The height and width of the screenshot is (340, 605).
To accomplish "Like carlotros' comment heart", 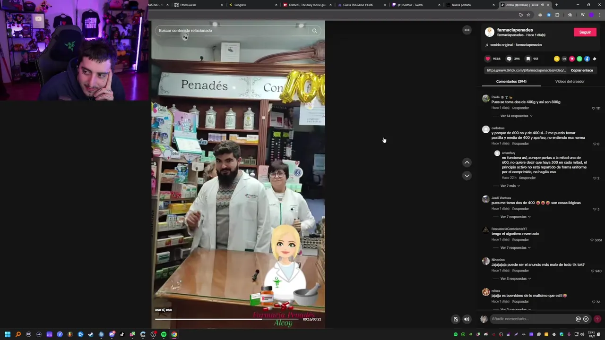I will click(x=595, y=144).
